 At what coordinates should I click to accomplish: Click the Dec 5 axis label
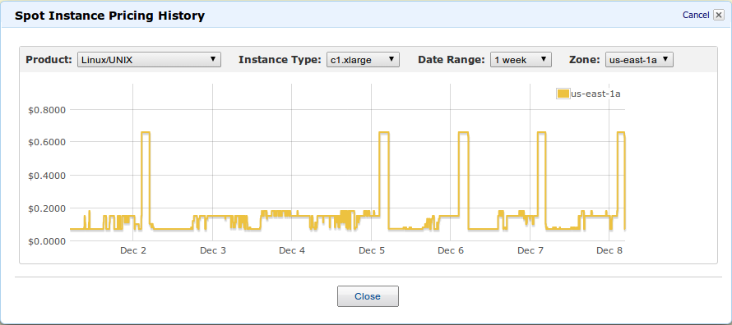tap(372, 250)
